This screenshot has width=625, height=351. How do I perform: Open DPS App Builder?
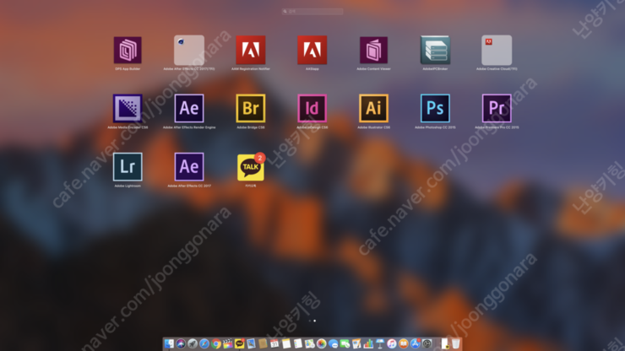tap(128, 51)
